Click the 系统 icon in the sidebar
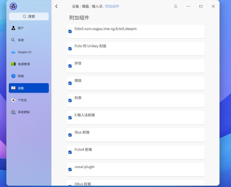The width and height of the screenshot is (231, 187). tap(13, 40)
